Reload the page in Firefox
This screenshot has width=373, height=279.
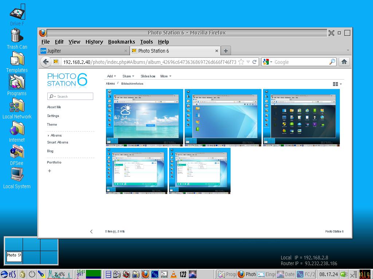(254, 62)
